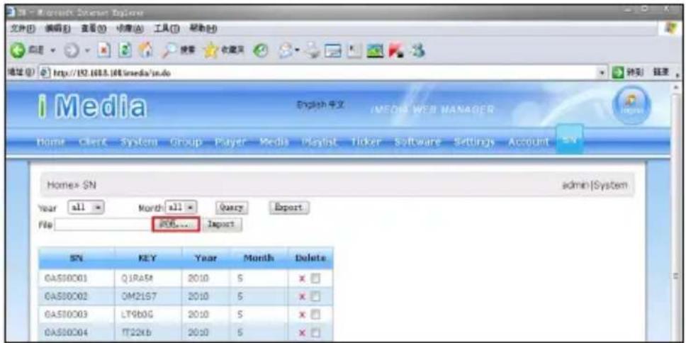The image size is (686, 343).
Task: Delete row 0AS10002 with its red X
Action: (x=301, y=297)
